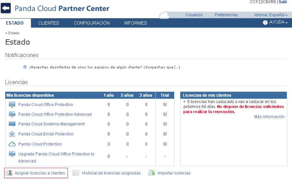The image size is (292, 184).
Task: Click the Importar licencias arrow icon
Action: (151, 173)
